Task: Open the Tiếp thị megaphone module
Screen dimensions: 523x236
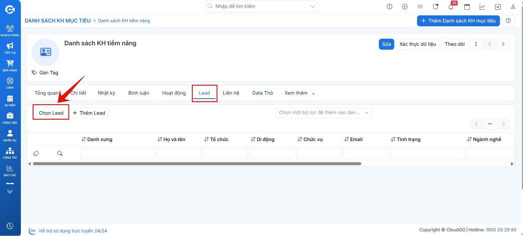Action: [x=10, y=48]
